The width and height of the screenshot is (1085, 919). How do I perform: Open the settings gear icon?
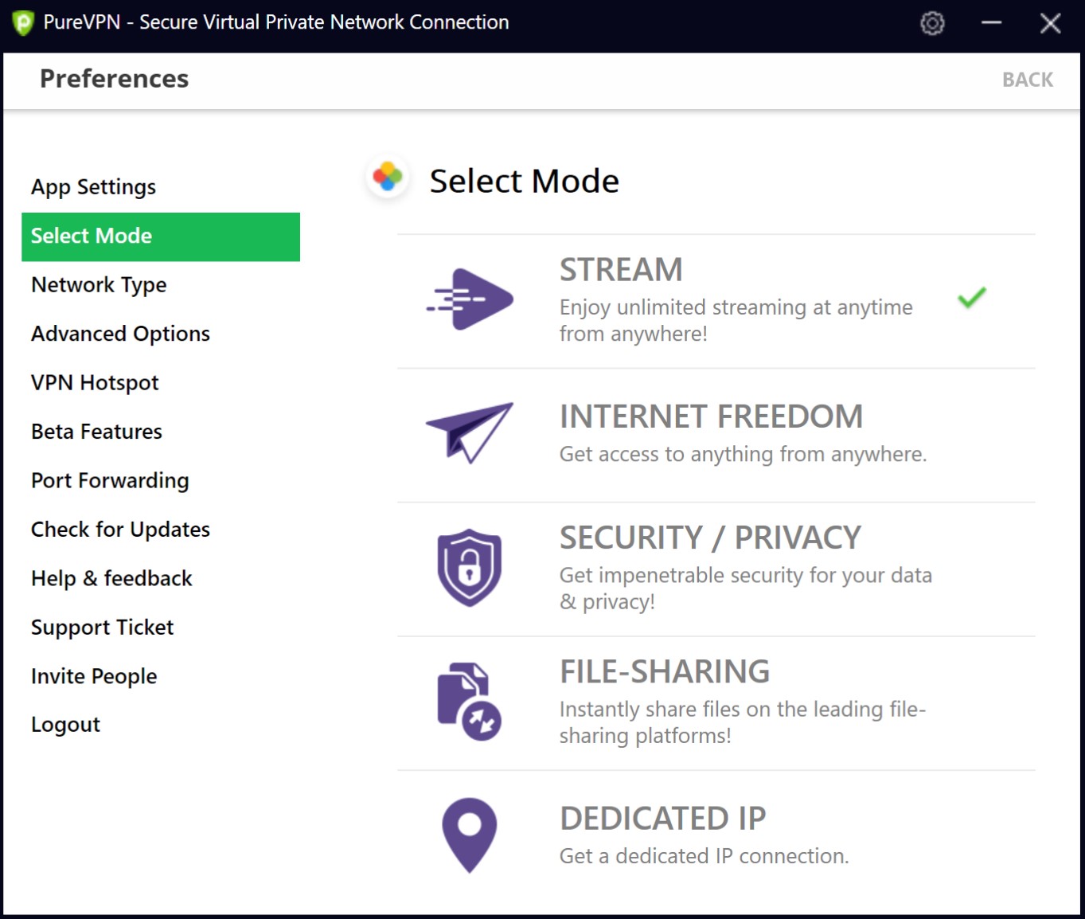point(932,23)
